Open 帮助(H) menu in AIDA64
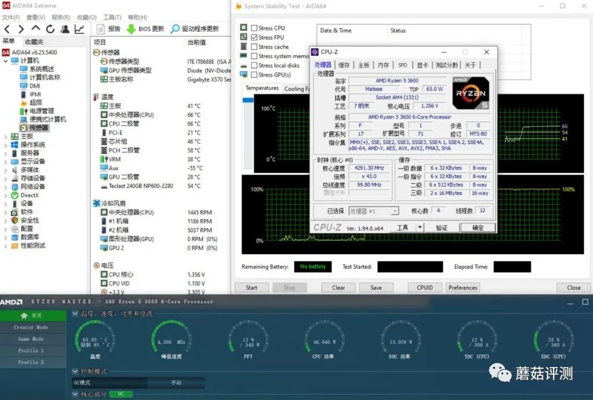593x400 pixels. 137,17
